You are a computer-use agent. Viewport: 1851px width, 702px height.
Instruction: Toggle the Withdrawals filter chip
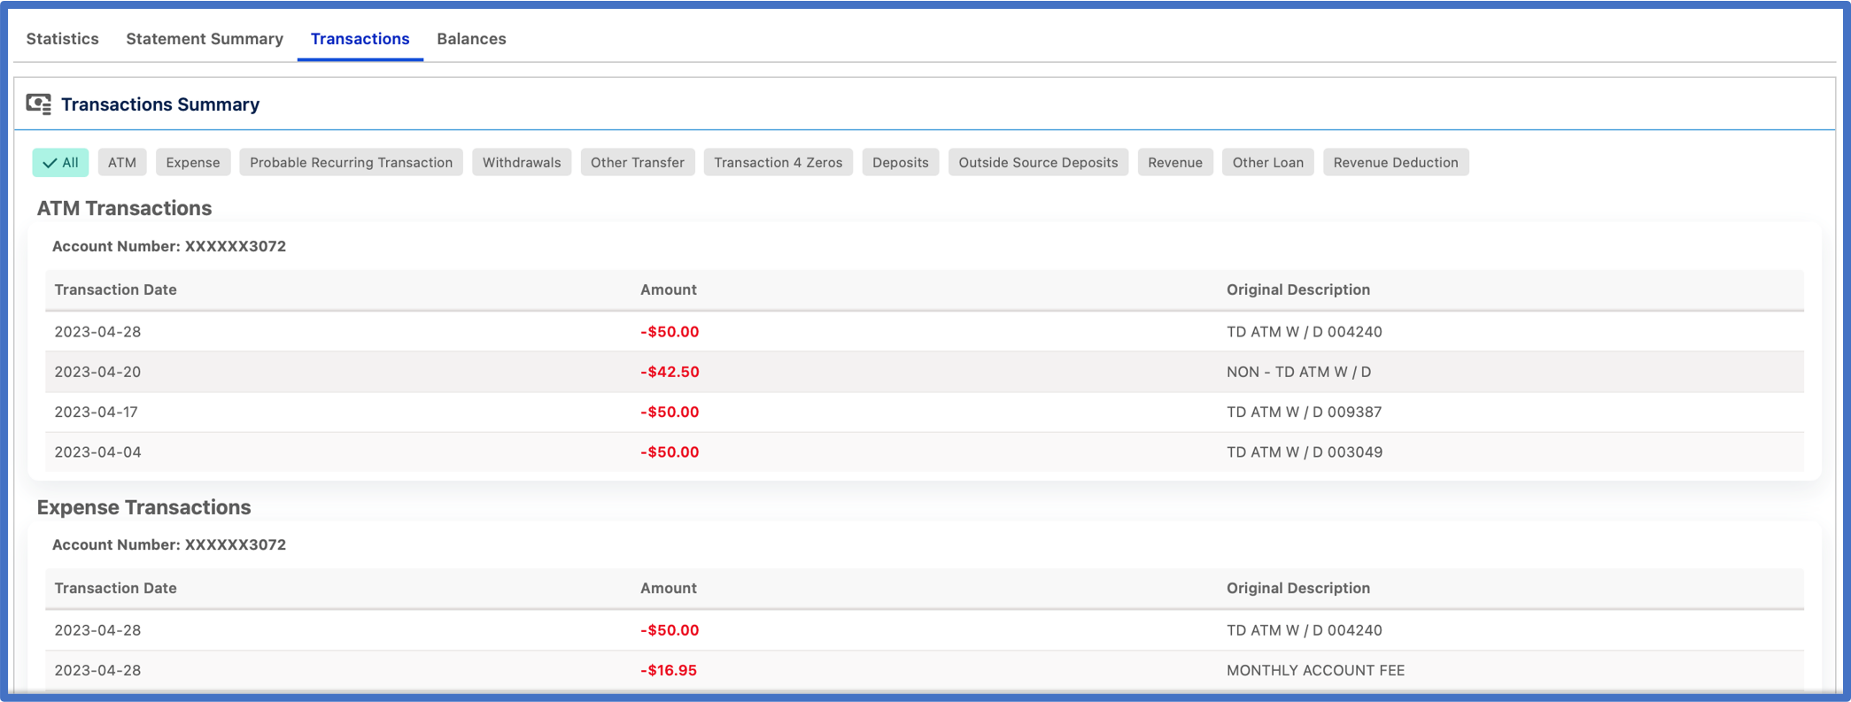[x=522, y=162]
